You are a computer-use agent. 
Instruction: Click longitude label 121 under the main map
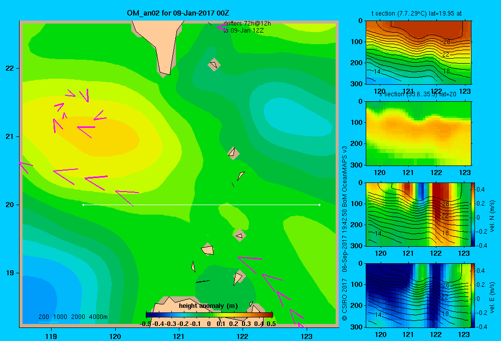tap(179, 336)
